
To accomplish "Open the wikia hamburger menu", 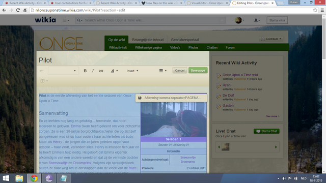I will click(x=66, y=20).
